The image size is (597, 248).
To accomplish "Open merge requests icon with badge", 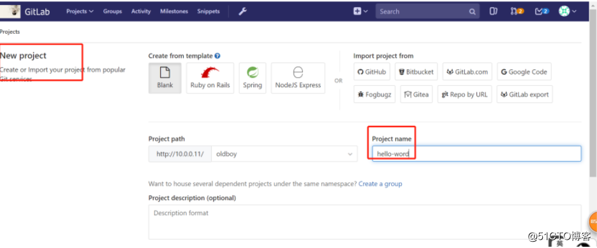I will pos(517,11).
